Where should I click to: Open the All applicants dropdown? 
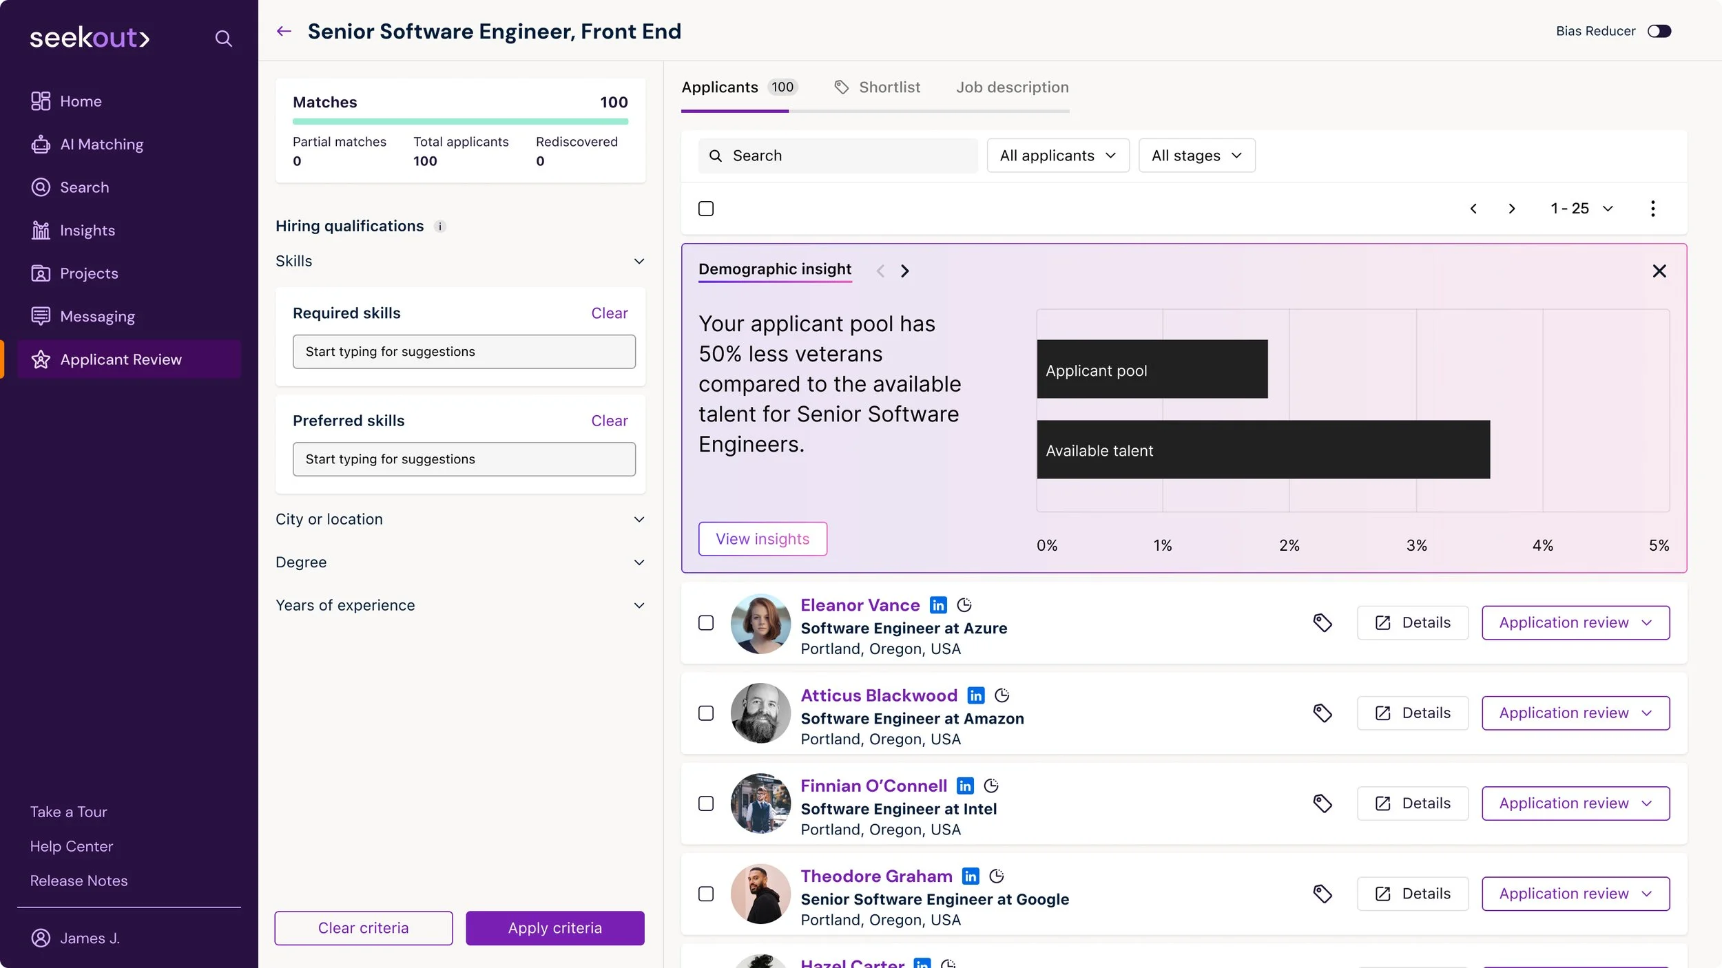click(1057, 156)
